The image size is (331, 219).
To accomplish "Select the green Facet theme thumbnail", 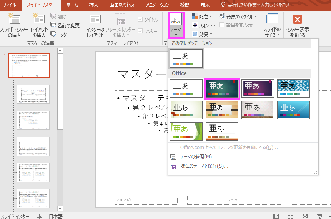I will [x=186, y=131].
